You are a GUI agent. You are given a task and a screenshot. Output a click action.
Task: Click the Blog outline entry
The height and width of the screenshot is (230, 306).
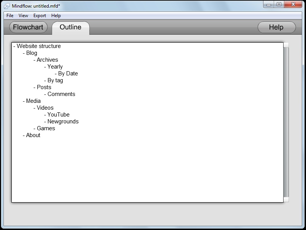tap(32, 53)
